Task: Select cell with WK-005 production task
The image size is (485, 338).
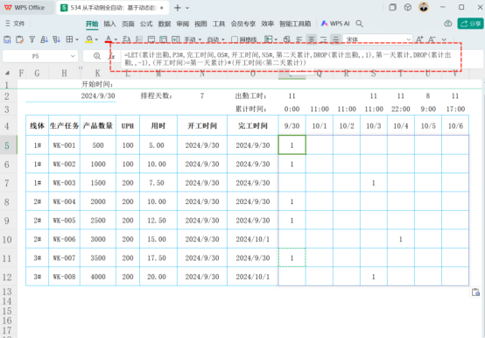Action: click(64, 220)
